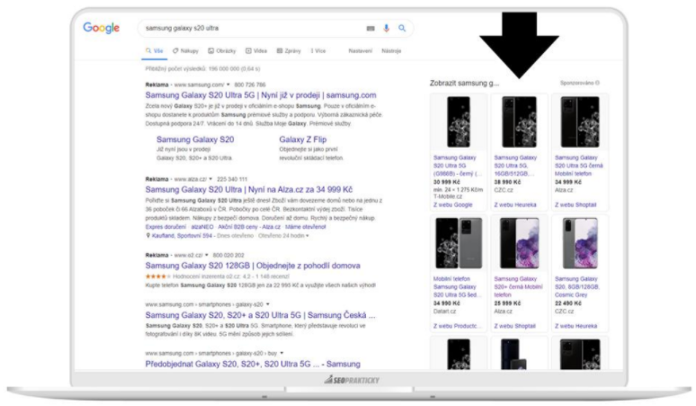Open Kaufland, Sportovní 594 location link
The image size is (696, 406).
pos(182,236)
